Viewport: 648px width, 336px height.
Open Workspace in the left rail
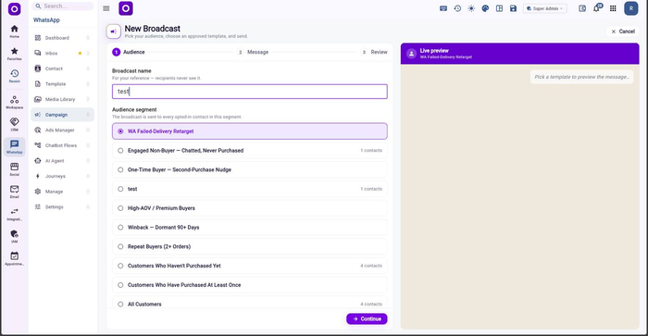pyautogui.click(x=15, y=102)
